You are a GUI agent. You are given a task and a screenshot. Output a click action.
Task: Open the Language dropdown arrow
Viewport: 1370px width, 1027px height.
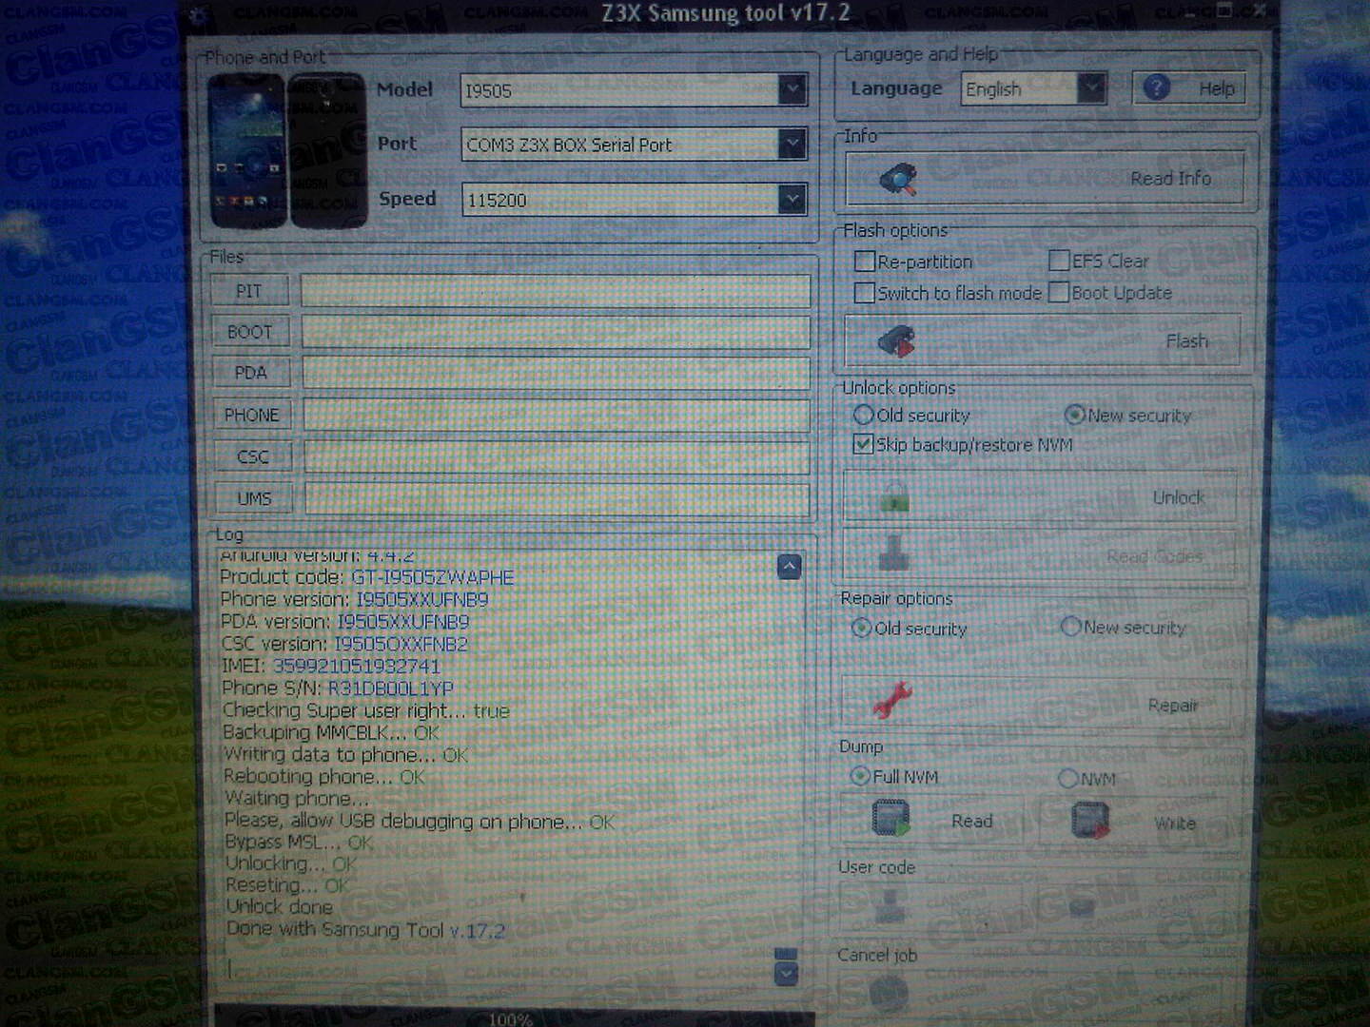click(1092, 88)
